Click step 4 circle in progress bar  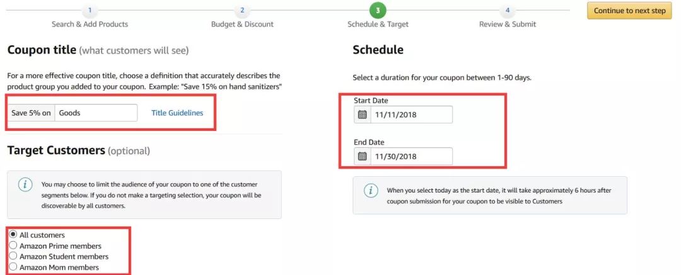point(507,10)
